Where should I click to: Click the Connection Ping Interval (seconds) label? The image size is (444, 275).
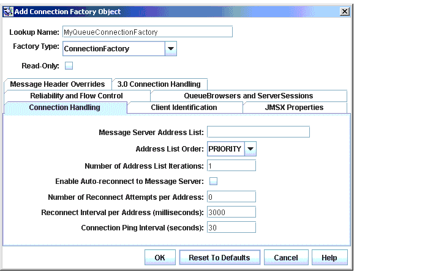pyautogui.click(x=142, y=228)
